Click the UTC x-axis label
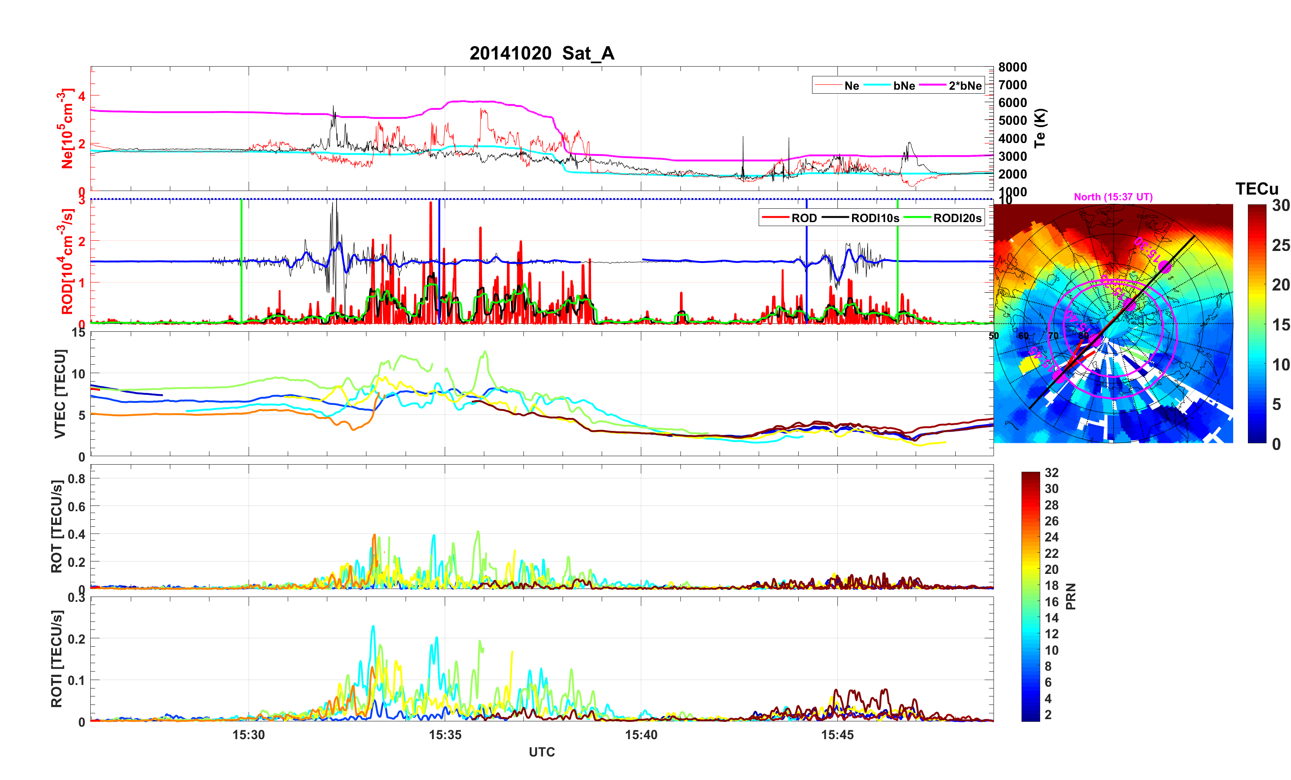This screenshot has height=780, width=1291. 541,752
